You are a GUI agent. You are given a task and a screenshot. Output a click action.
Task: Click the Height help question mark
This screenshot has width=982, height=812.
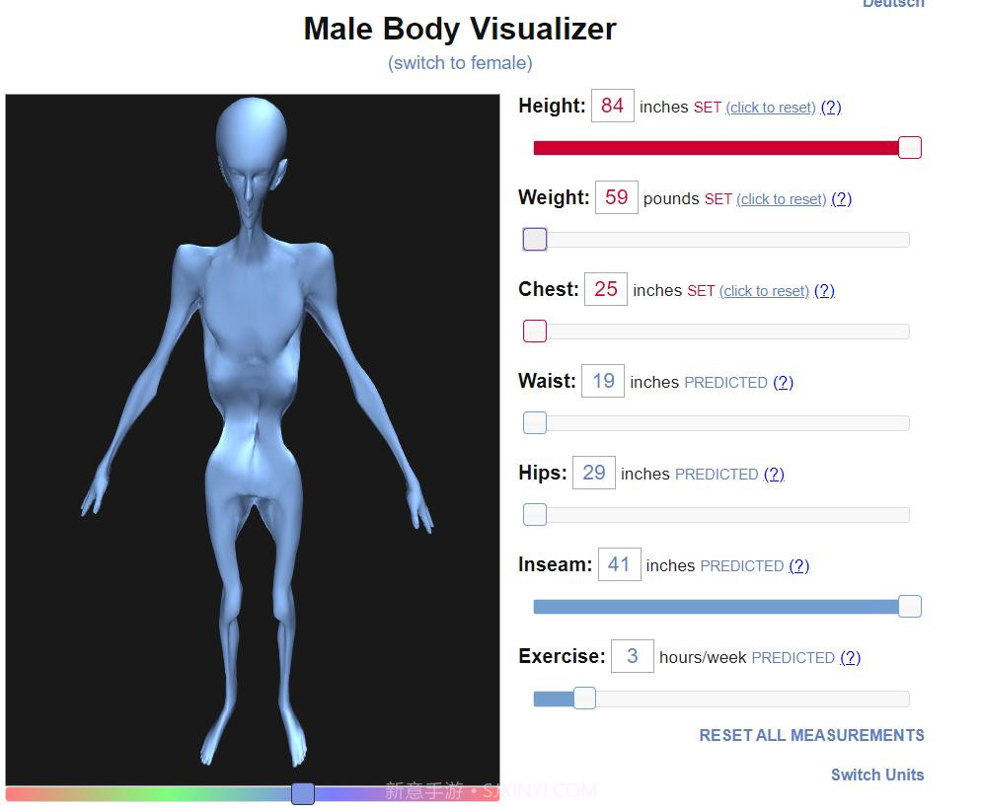click(830, 107)
